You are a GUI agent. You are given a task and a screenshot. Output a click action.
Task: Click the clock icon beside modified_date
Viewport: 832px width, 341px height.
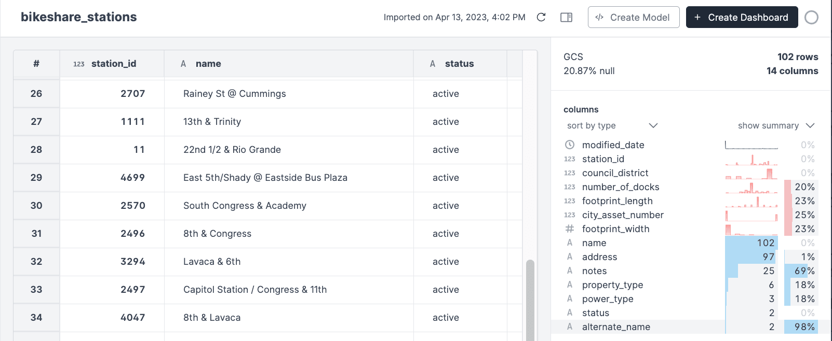click(x=570, y=145)
